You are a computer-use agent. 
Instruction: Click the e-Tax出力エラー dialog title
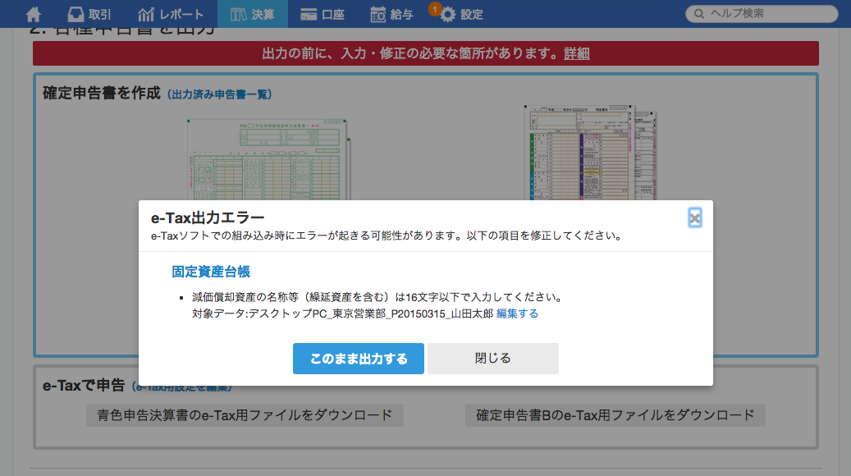point(208,218)
